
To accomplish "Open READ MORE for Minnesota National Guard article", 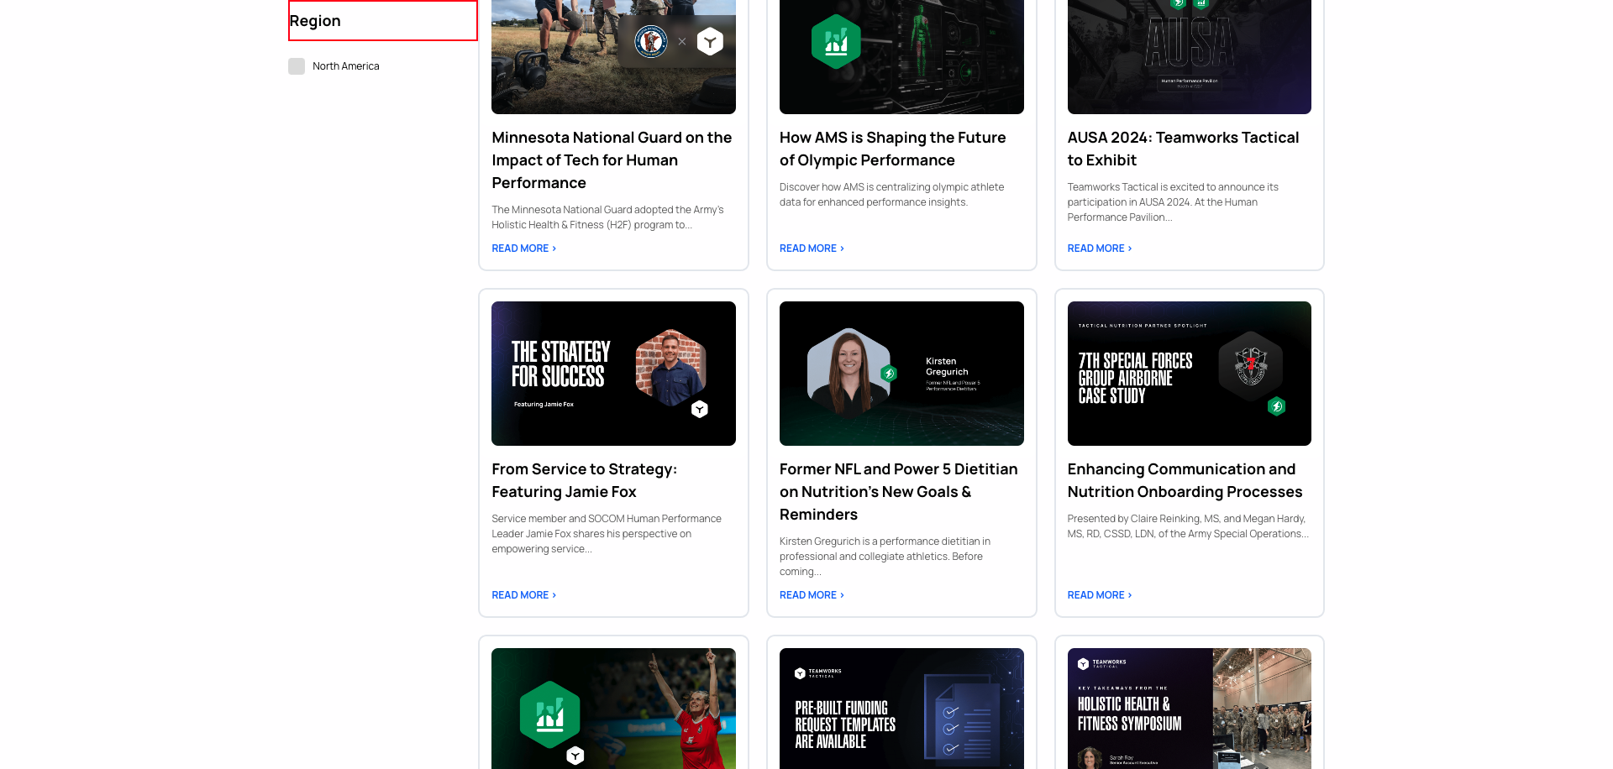I will click(x=519, y=248).
